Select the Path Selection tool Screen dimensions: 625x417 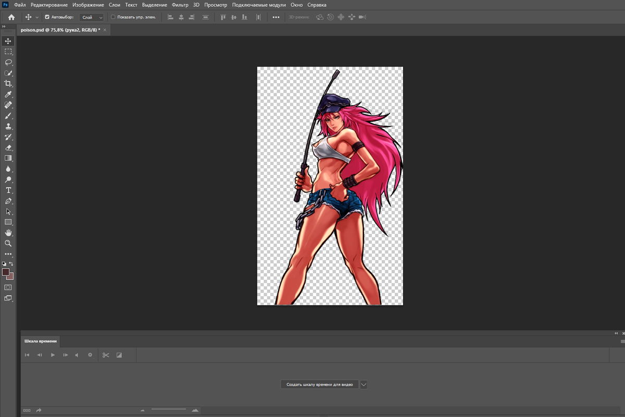tap(8, 212)
